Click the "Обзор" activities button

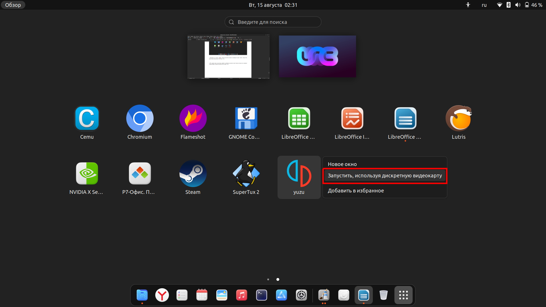click(x=13, y=5)
